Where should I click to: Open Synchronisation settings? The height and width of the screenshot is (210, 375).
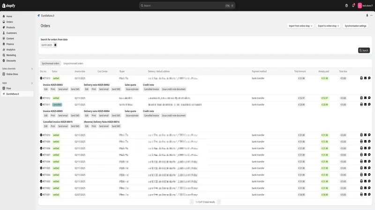coord(355,26)
